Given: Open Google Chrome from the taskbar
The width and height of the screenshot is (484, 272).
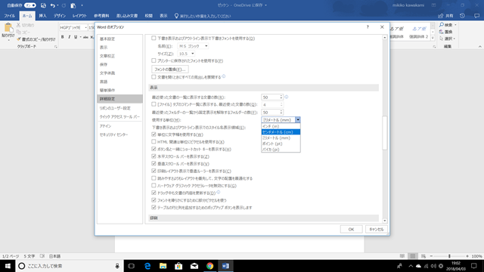Looking at the screenshot, I should pos(210,266).
